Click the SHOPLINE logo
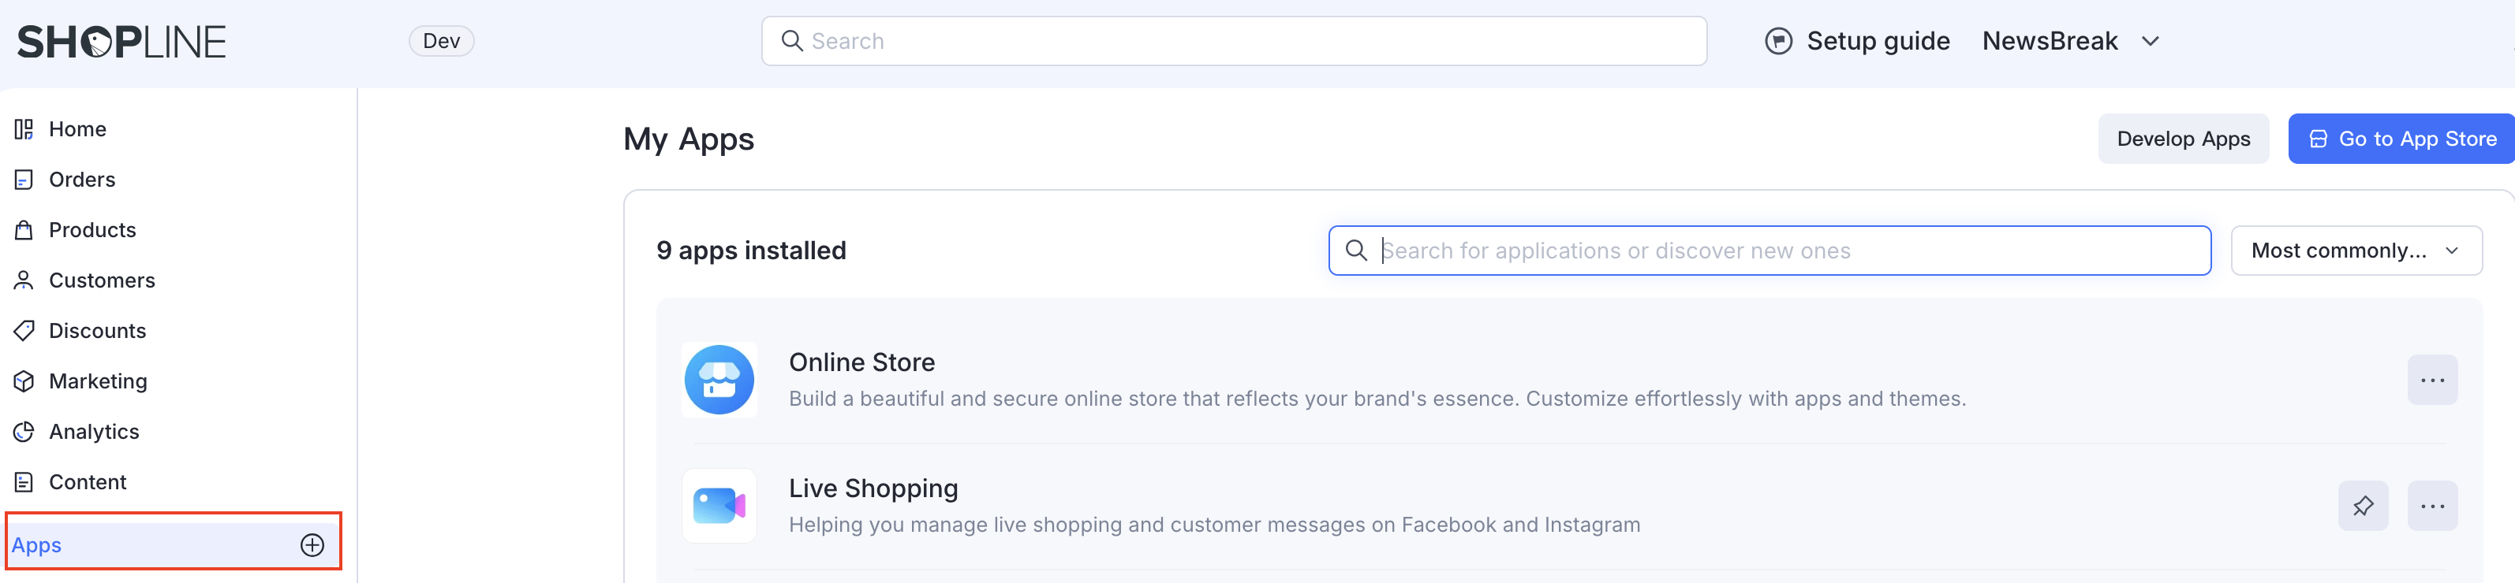Screen dimensions: 2515x583 122,42
